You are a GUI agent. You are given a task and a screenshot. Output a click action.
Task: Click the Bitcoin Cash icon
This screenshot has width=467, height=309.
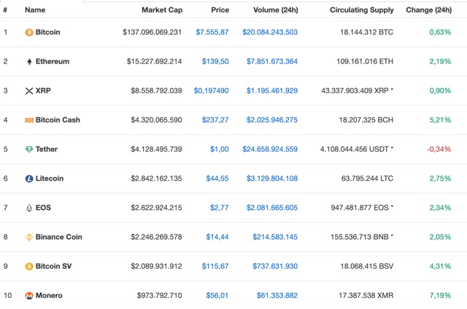pyautogui.click(x=29, y=120)
